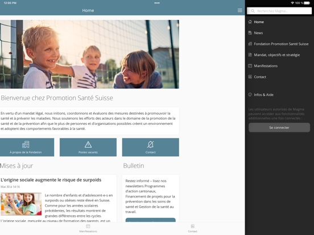Open the surpoids article thumbnail image
Image resolution: width=314 pixels, height=235 pixels.
point(21,204)
